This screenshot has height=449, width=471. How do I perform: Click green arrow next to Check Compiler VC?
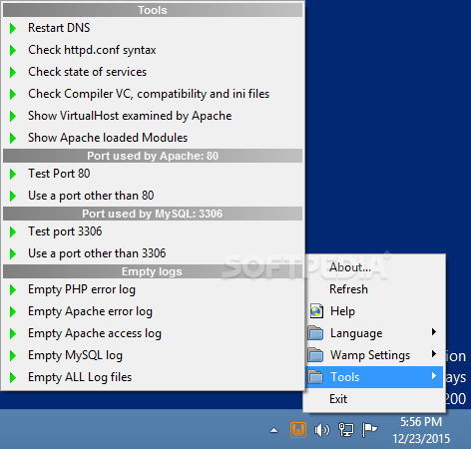(13, 94)
